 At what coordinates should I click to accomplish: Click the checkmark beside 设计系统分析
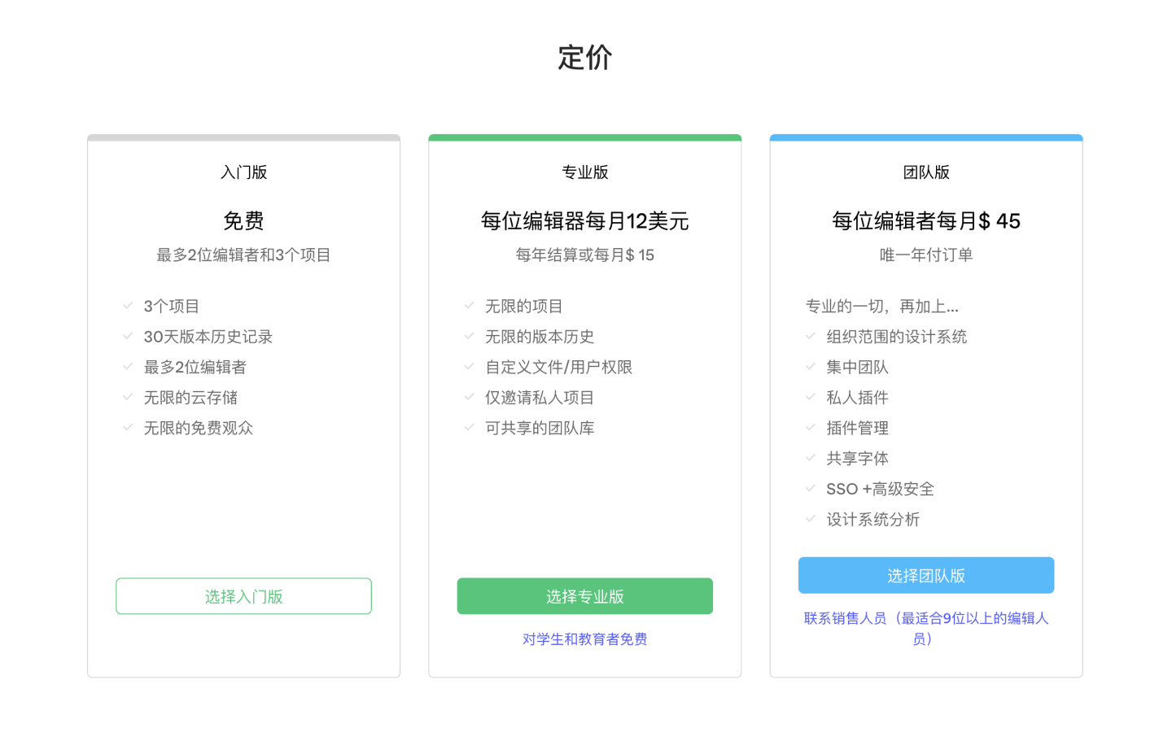click(810, 519)
